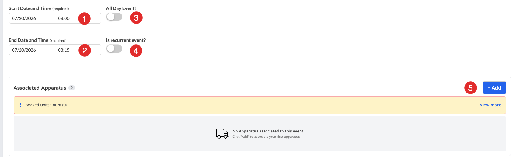Click the Associated Apparatus heading

pos(40,88)
